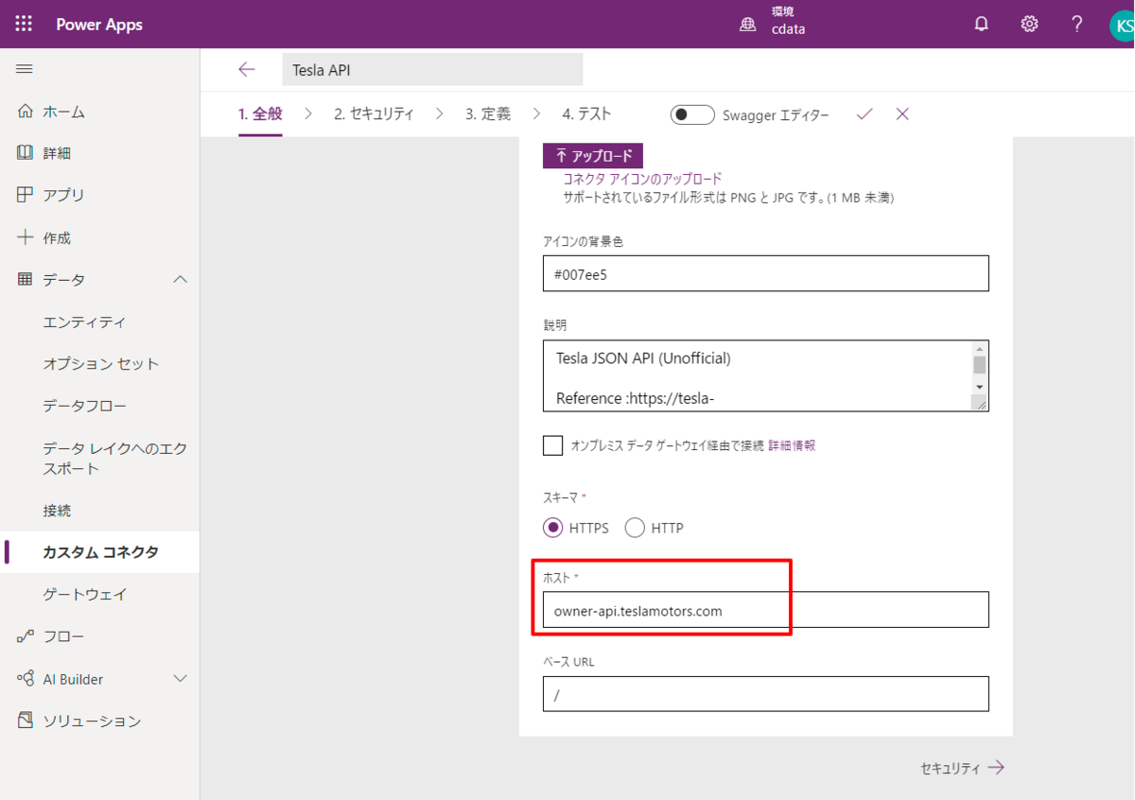Open the notifications bell
The width and height of the screenshot is (1135, 800).
click(982, 25)
